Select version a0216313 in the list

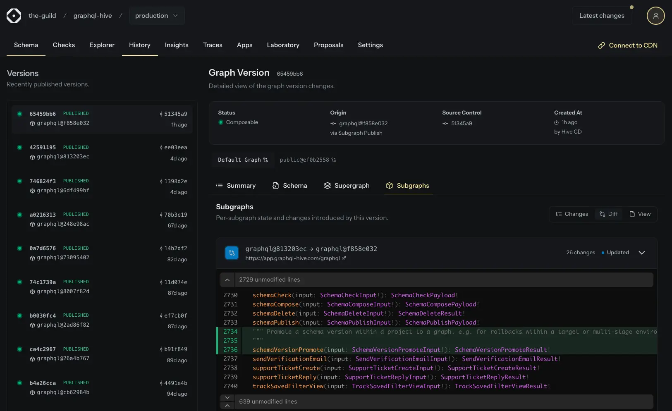click(102, 220)
